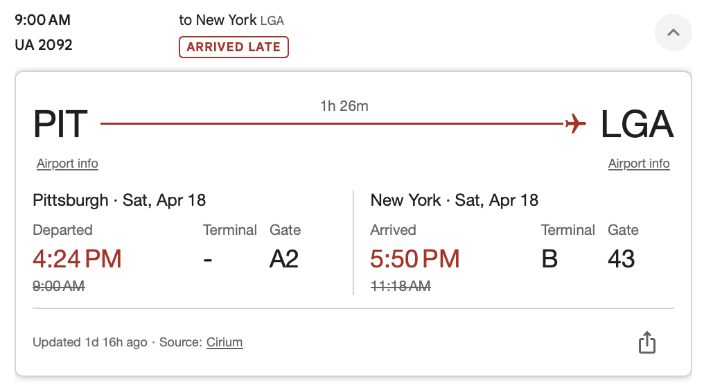The width and height of the screenshot is (704, 388).
Task: Open Airport info under LGA
Action: (639, 164)
